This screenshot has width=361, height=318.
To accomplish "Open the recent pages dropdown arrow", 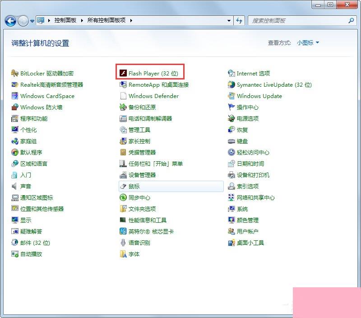I will (x=32, y=21).
